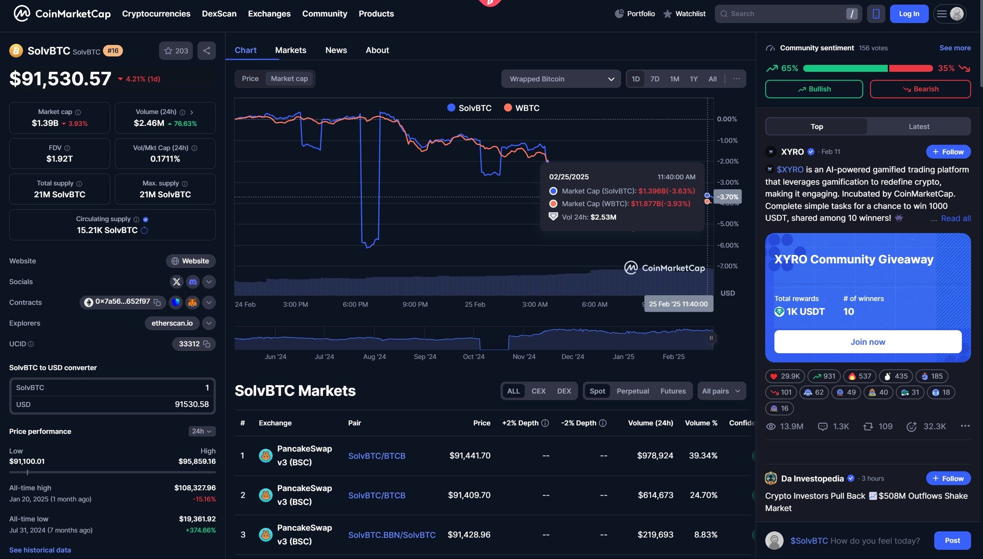Switch to the News tab
983x559 pixels.
(336, 50)
